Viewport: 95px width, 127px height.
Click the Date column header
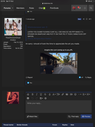click(x=72, y=125)
